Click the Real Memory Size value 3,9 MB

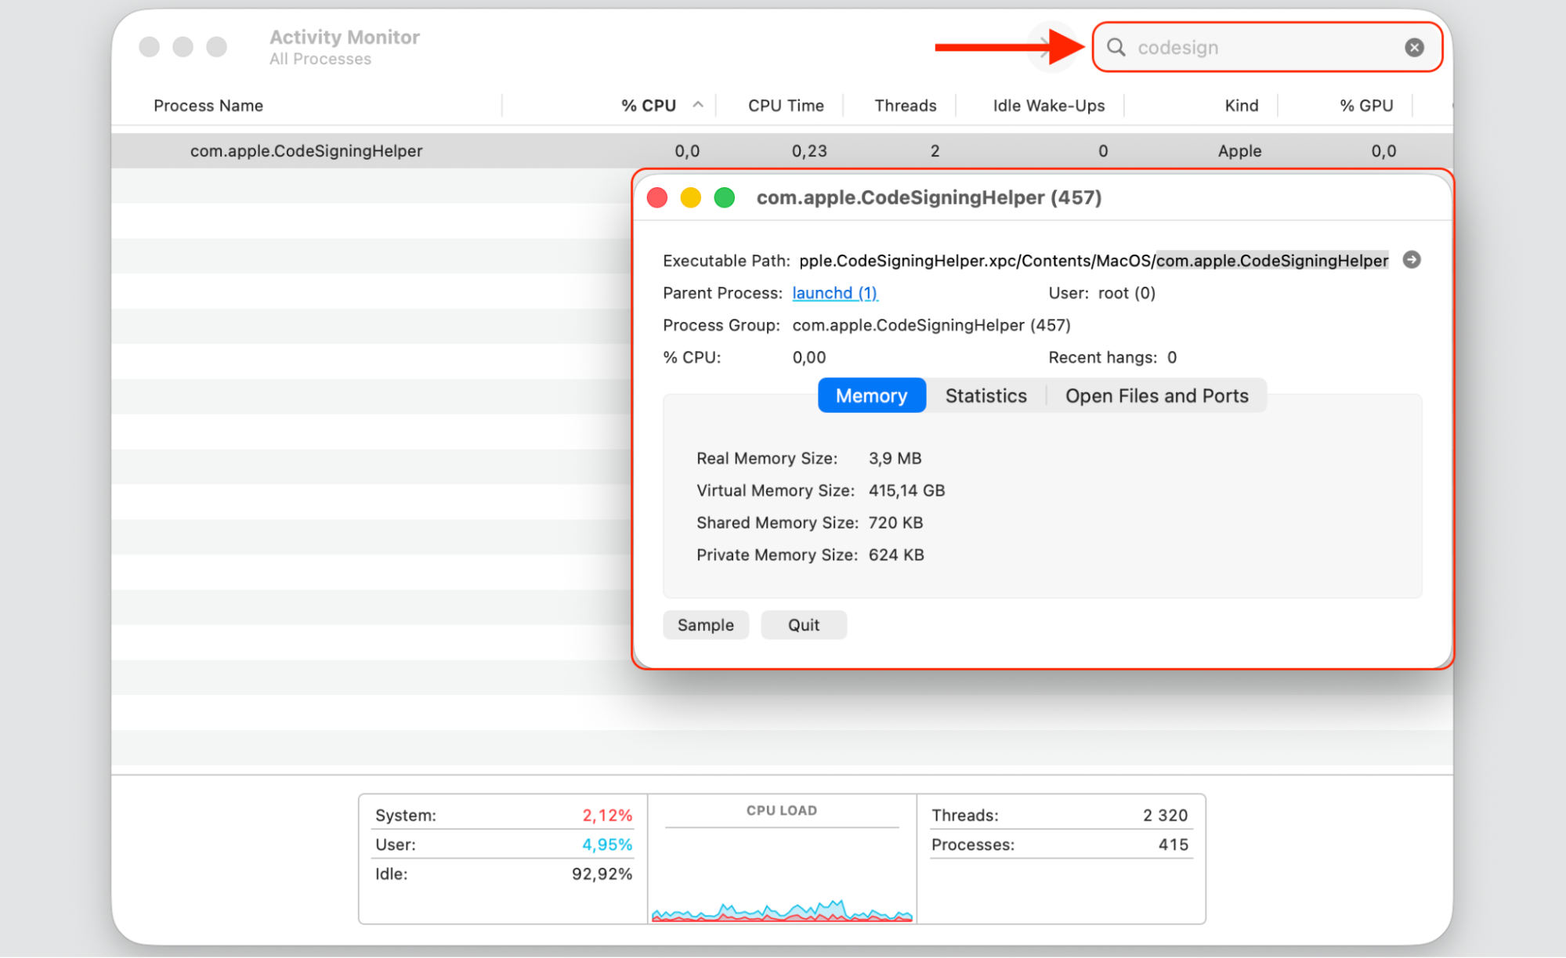click(895, 458)
